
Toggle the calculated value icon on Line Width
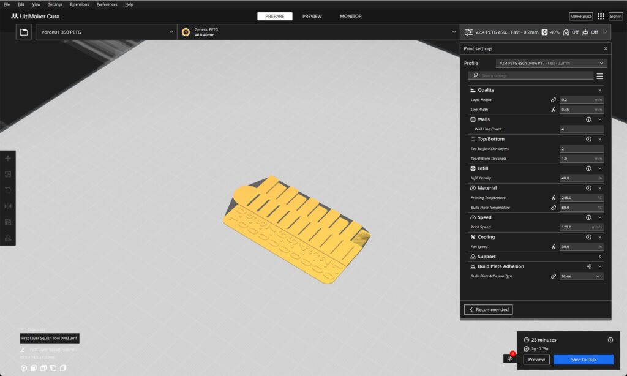(554, 110)
